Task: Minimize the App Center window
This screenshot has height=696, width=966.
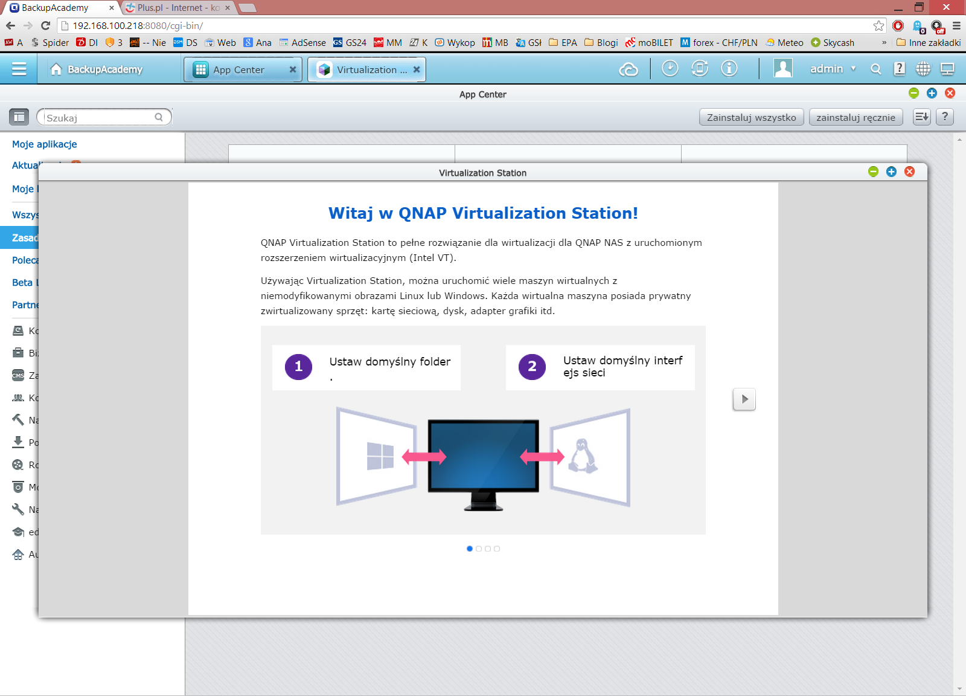Action: click(913, 92)
